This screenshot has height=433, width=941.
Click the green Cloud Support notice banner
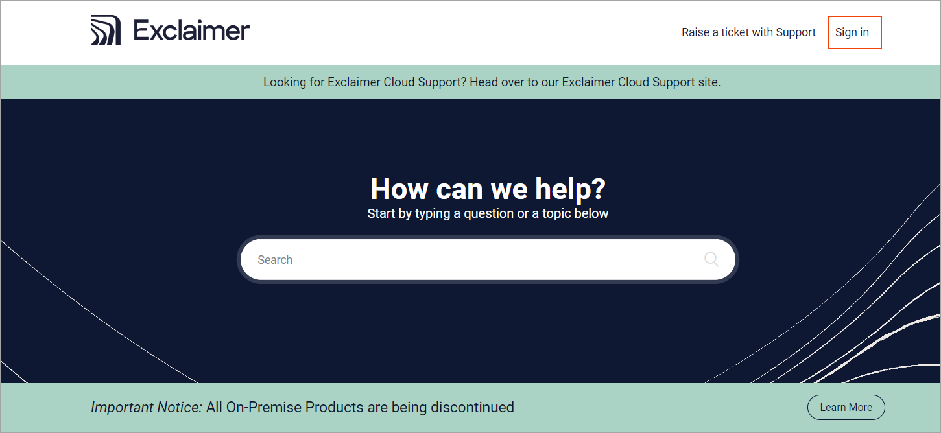click(492, 82)
